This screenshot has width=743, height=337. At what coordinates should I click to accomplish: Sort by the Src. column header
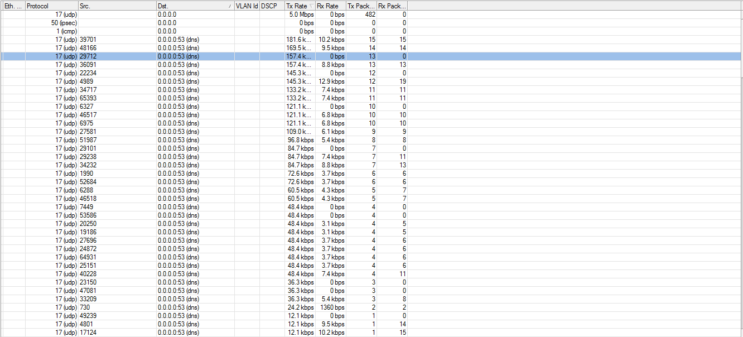(x=117, y=6)
